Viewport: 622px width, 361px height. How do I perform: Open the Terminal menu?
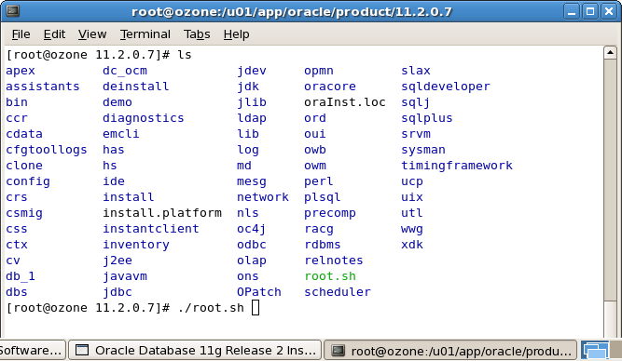click(x=145, y=34)
